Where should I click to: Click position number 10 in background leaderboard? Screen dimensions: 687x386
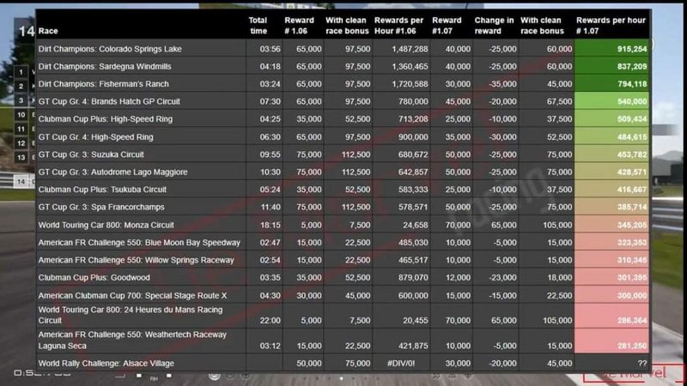(x=21, y=115)
